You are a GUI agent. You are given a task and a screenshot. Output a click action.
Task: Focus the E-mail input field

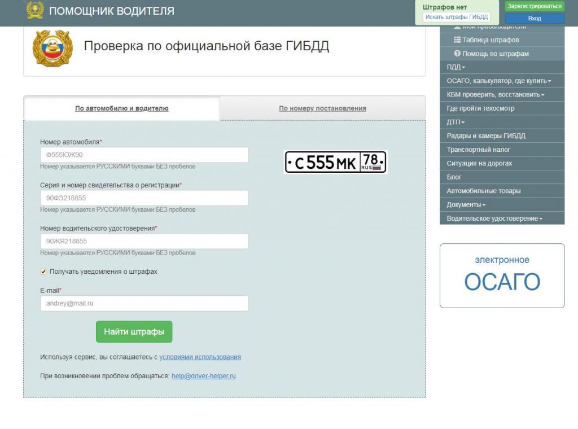pyautogui.click(x=144, y=303)
